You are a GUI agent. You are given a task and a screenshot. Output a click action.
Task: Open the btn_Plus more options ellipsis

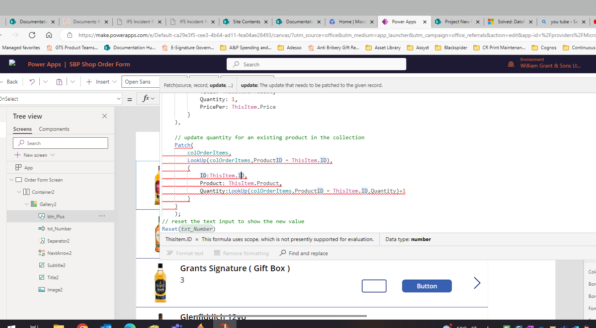click(x=102, y=216)
